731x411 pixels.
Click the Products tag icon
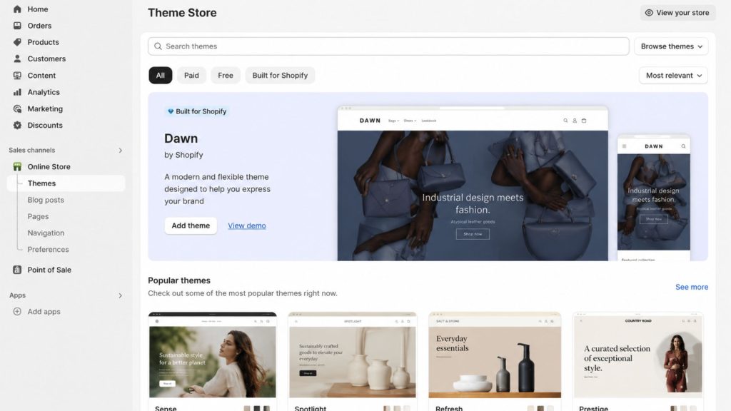click(x=17, y=42)
